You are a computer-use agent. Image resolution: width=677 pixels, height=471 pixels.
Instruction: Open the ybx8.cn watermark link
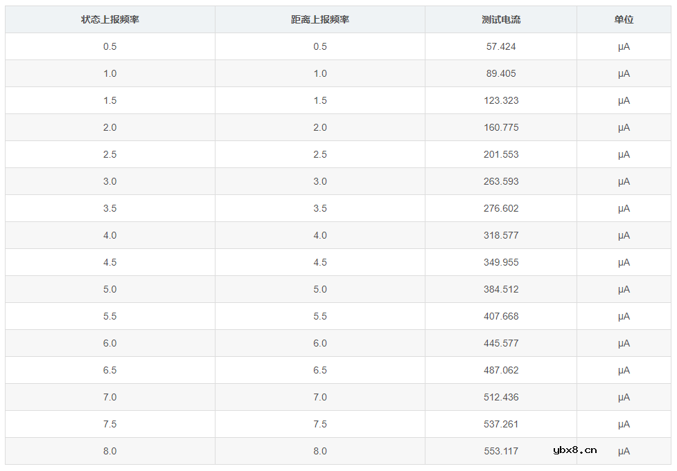tap(575, 450)
